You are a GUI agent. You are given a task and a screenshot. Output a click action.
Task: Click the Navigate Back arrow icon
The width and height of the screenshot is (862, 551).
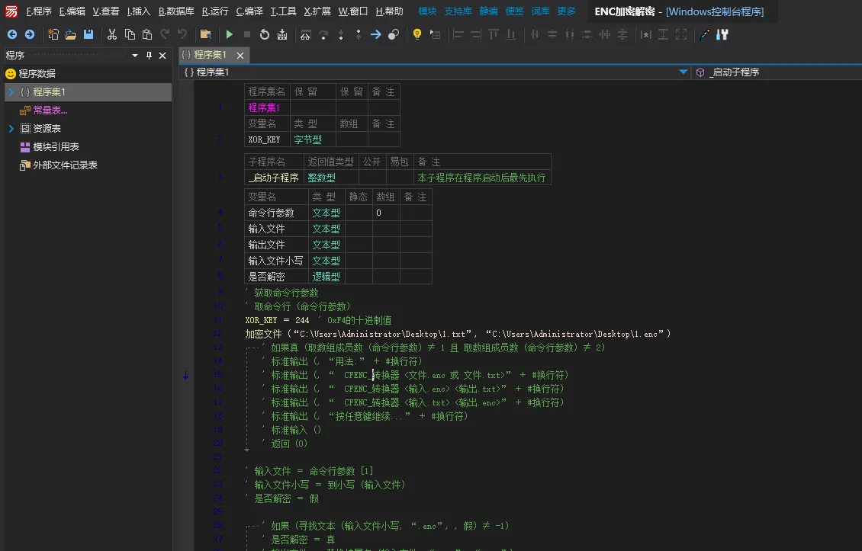(x=12, y=34)
